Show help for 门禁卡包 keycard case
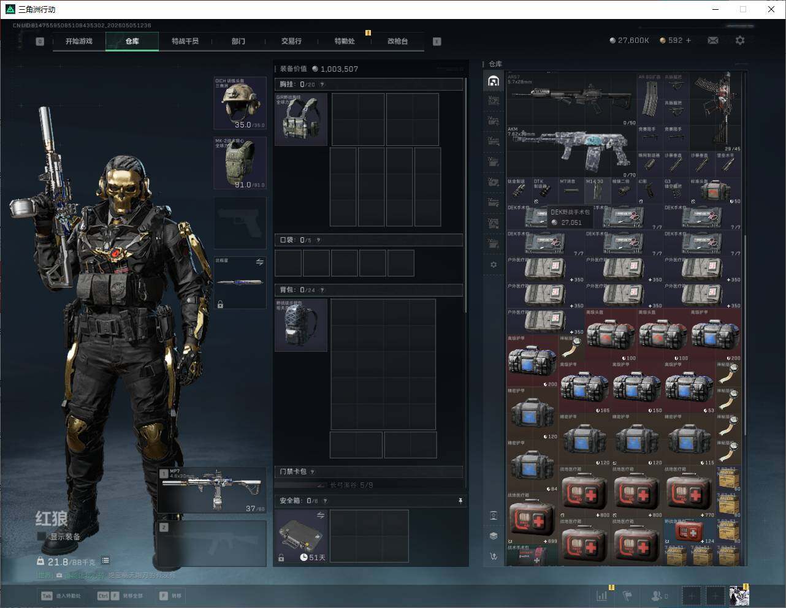786x608 pixels. [x=312, y=472]
